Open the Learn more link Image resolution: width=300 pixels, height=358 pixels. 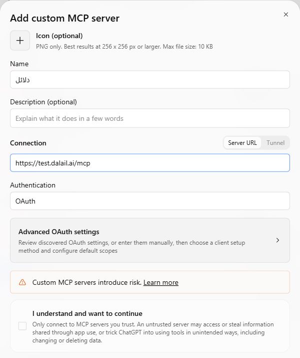tap(160, 282)
